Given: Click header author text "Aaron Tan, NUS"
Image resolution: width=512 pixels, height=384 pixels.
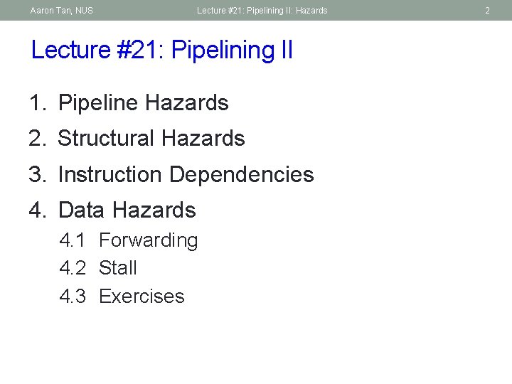Looking at the screenshot, I should pos(62,11).
